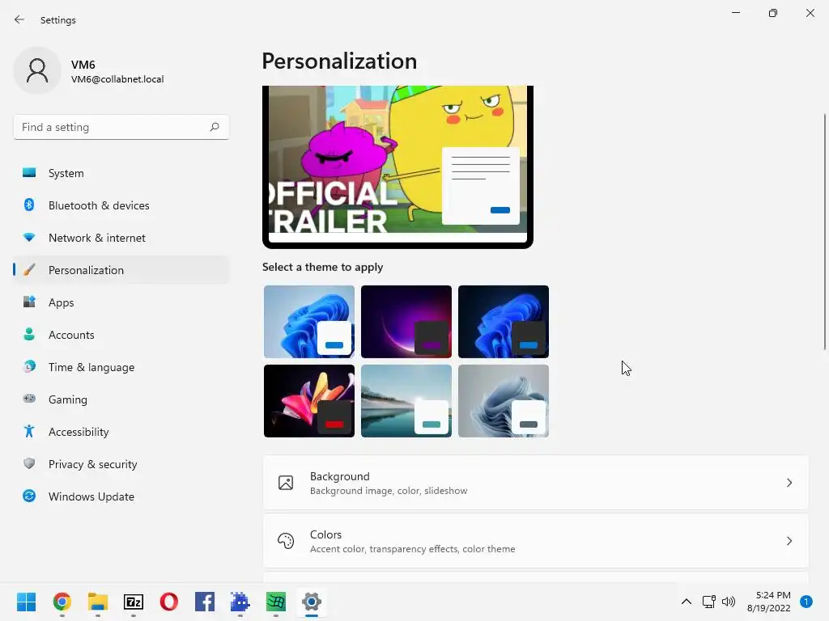Open Apps settings
Viewport: 829px width, 621px height.
tap(121, 302)
